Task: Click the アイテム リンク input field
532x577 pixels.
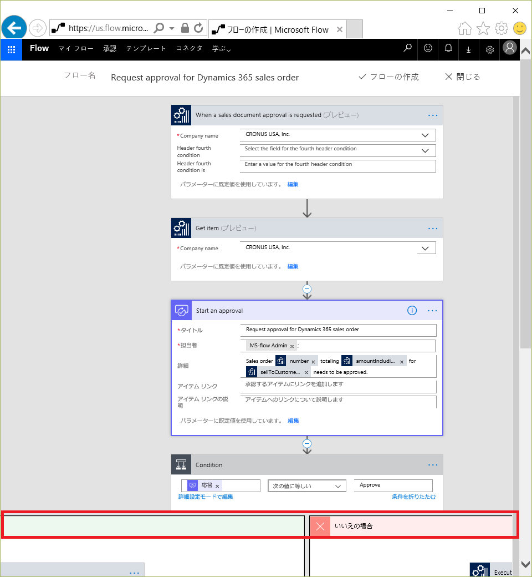Action: 338,386
